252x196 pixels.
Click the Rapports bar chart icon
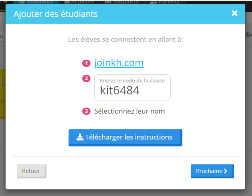[108, 2]
